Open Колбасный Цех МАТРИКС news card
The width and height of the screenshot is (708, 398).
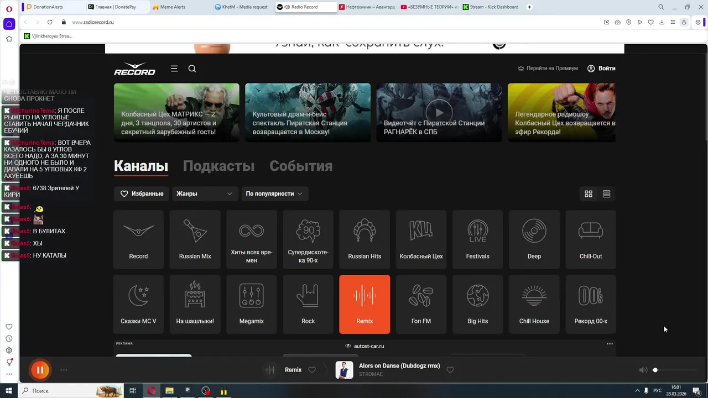(176, 112)
